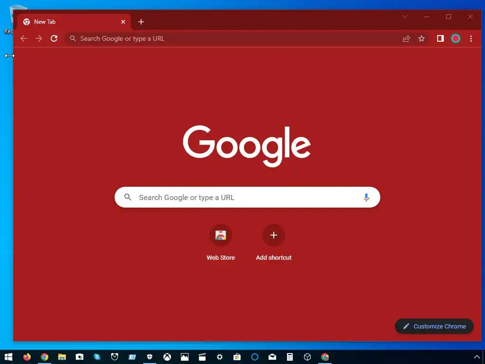Open Movies & TV clapperboard icon
Image resolution: width=485 pixels, height=364 pixels.
(x=202, y=357)
